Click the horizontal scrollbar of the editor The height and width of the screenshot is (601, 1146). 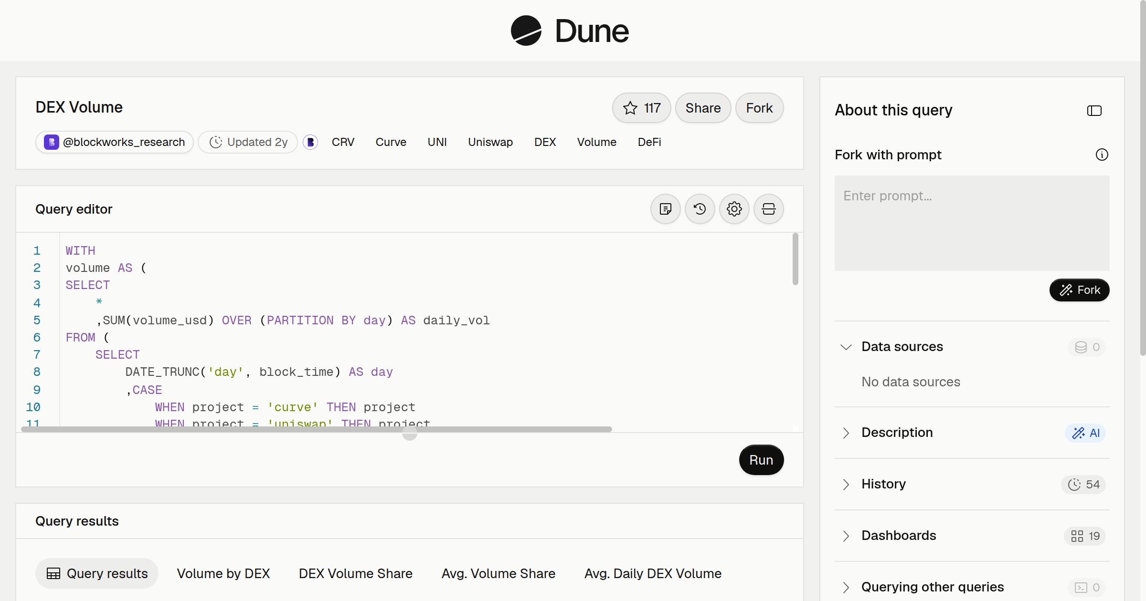point(317,429)
